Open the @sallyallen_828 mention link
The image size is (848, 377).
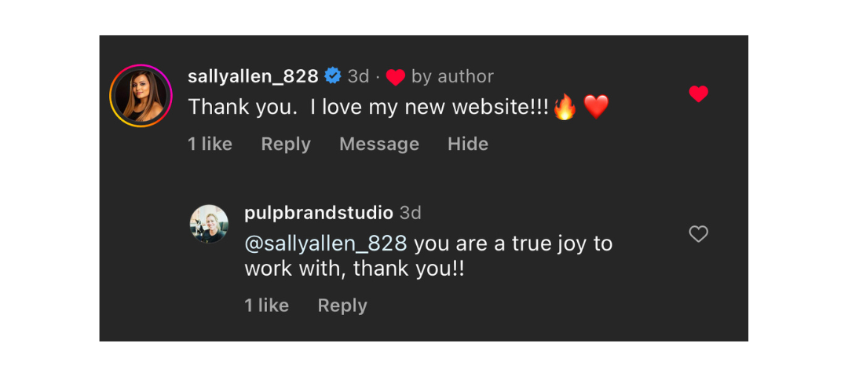[x=326, y=243]
